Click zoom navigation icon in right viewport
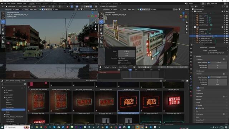The width and height of the screenshot is (229, 129). click(x=187, y=22)
